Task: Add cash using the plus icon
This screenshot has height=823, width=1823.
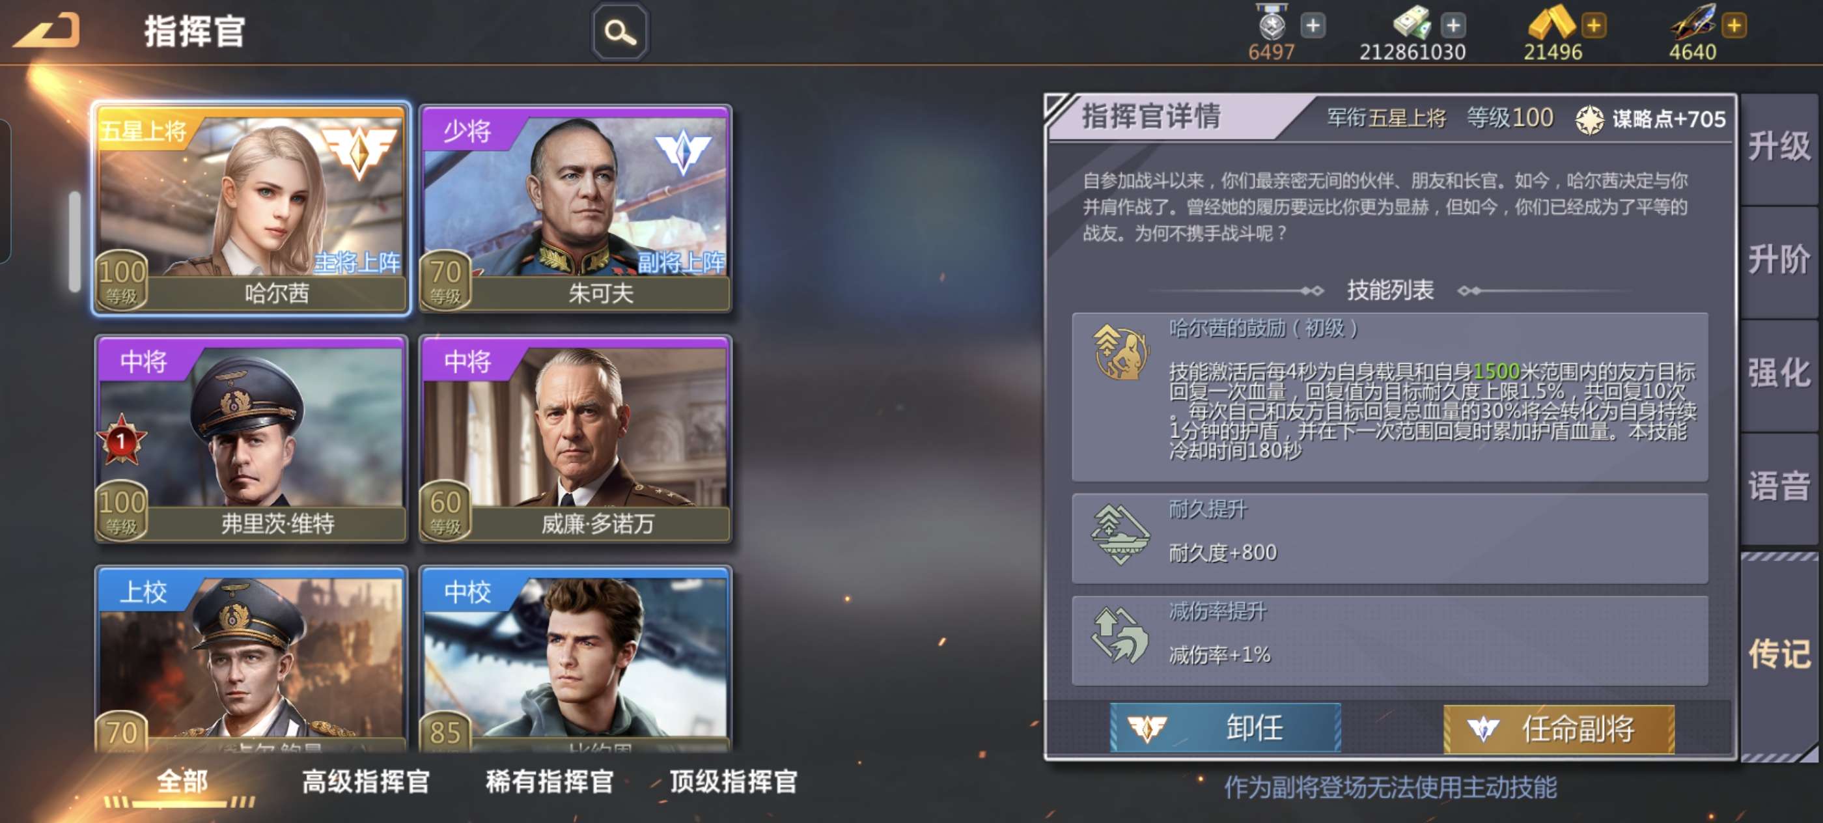Action: pyautogui.click(x=1453, y=26)
